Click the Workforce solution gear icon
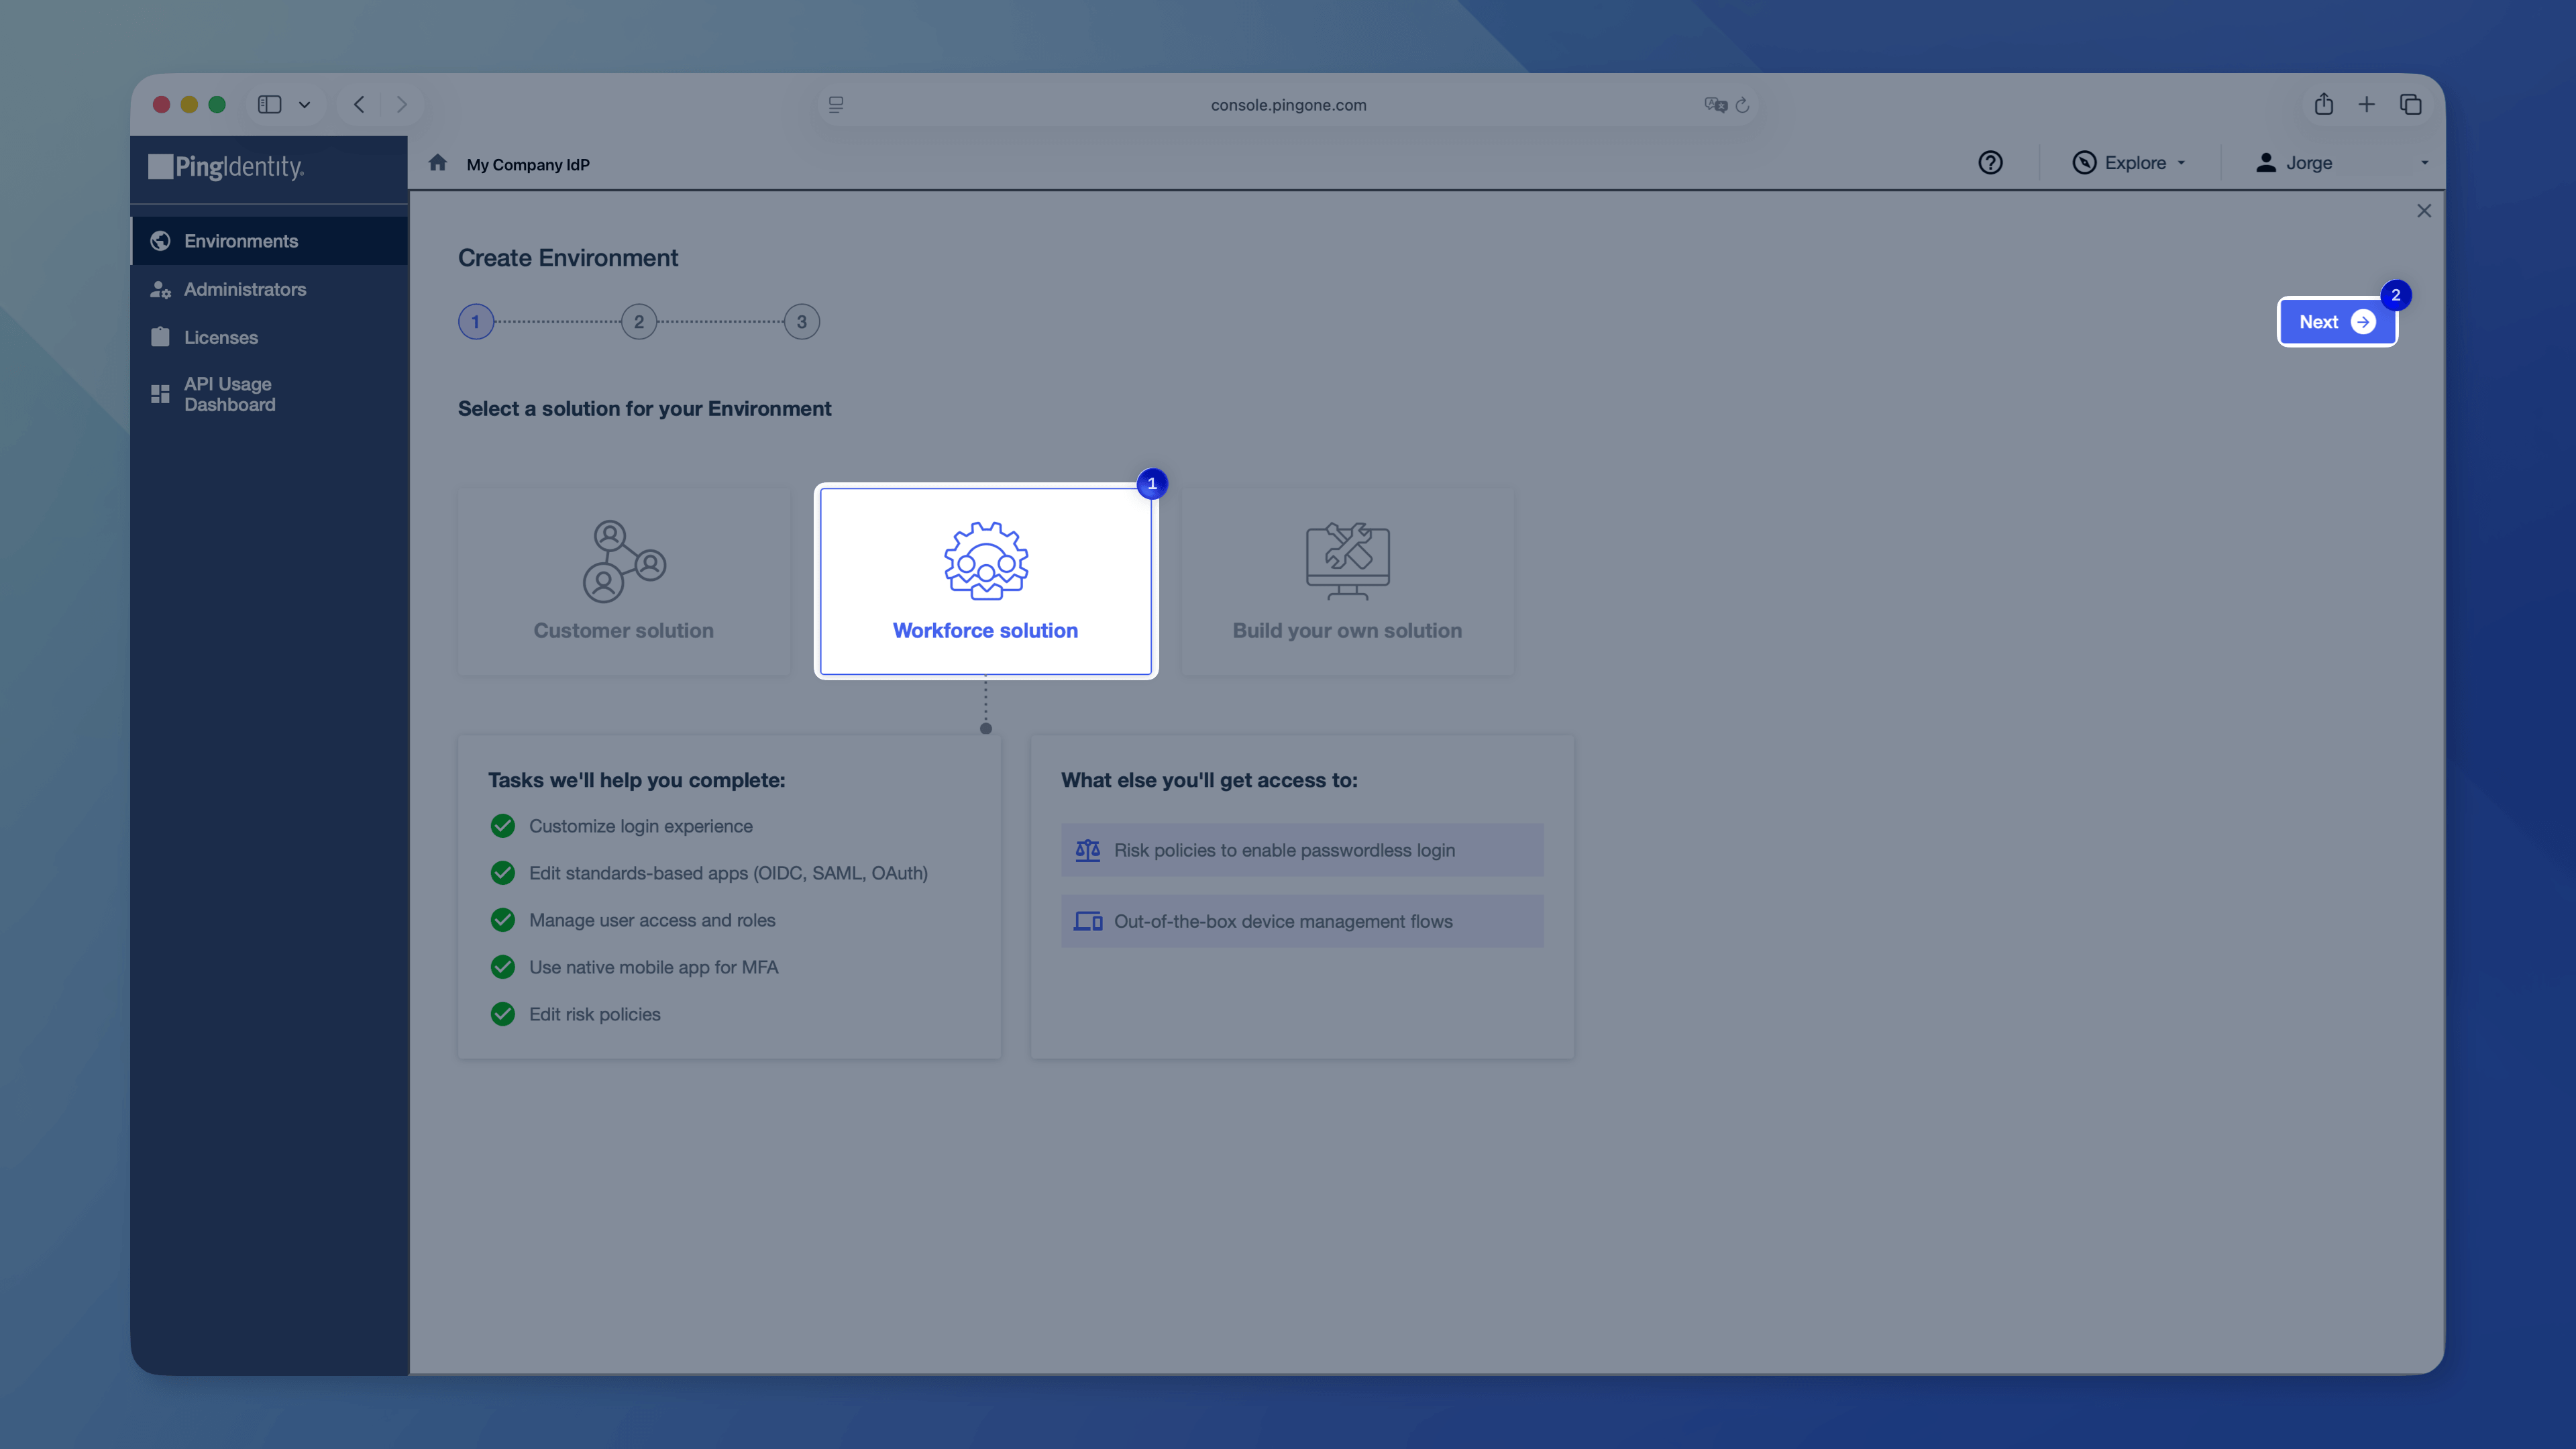 click(x=986, y=561)
